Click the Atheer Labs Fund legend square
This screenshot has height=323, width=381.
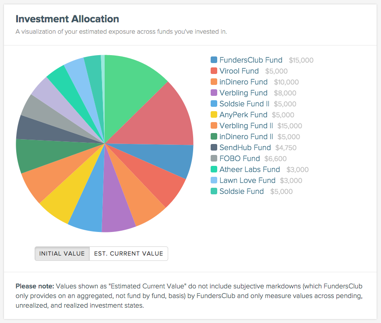tap(214, 169)
